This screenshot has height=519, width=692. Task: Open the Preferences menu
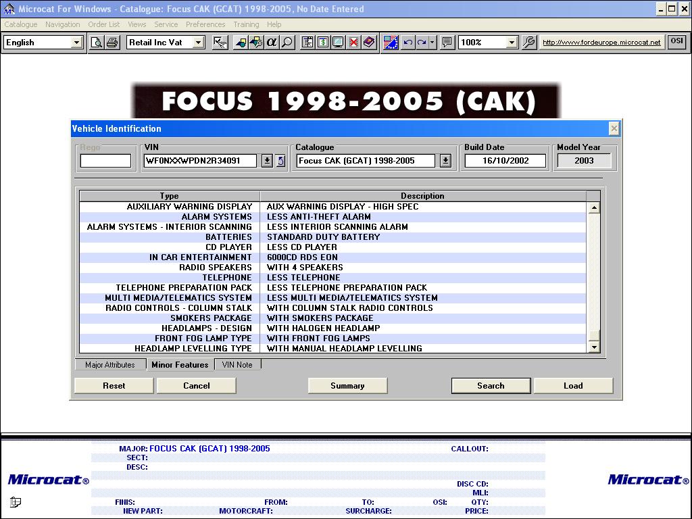pos(205,24)
